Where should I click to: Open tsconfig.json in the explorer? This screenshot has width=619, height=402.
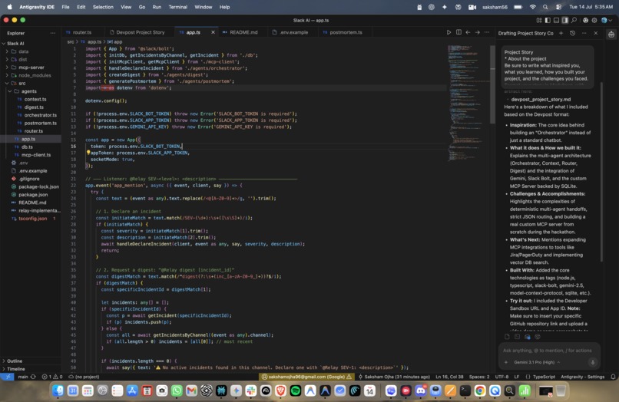click(33, 218)
